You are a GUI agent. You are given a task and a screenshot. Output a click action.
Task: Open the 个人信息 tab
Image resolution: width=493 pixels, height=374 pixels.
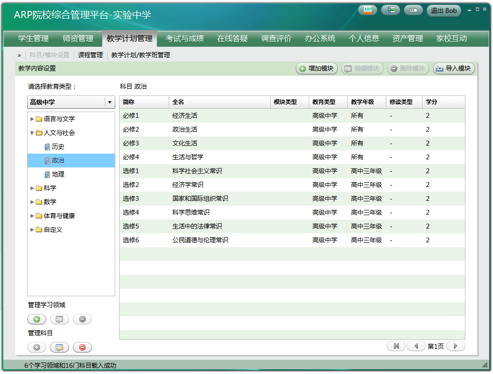tap(364, 39)
